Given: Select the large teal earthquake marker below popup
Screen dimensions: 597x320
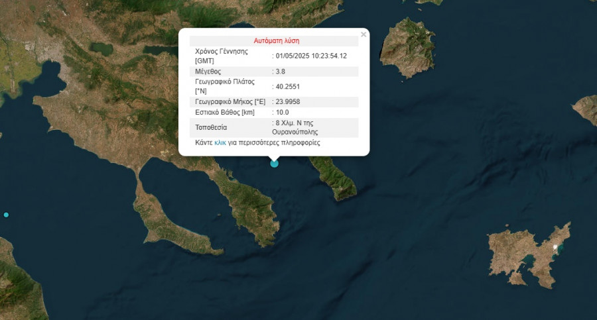Looking at the screenshot, I should click(x=274, y=164).
